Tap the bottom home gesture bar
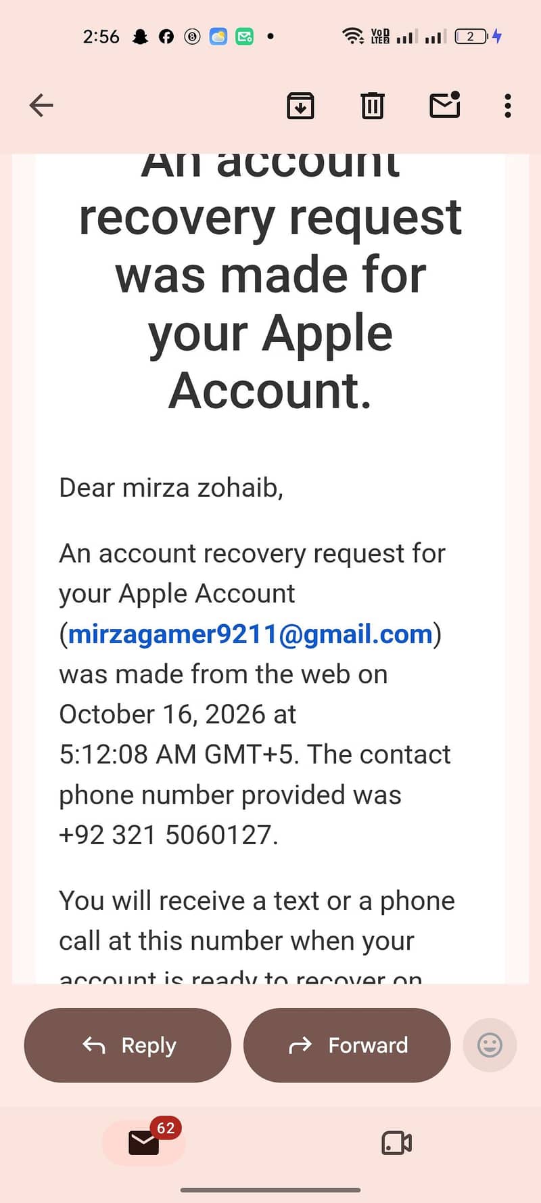 click(x=270, y=1189)
